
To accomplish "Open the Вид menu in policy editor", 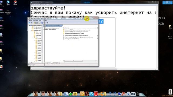I will 40,20.
